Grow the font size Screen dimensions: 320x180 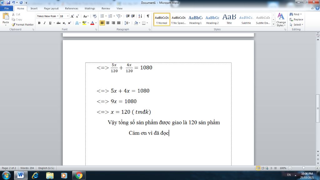(x=72, y=16)
